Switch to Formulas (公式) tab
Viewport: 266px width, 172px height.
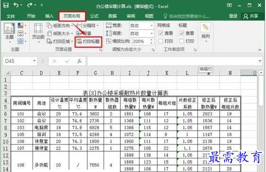click(x=94, y=16)
